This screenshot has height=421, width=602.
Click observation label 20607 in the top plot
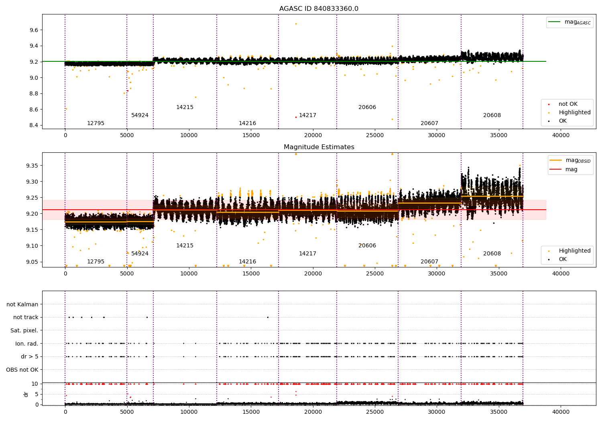click(429, 123)
